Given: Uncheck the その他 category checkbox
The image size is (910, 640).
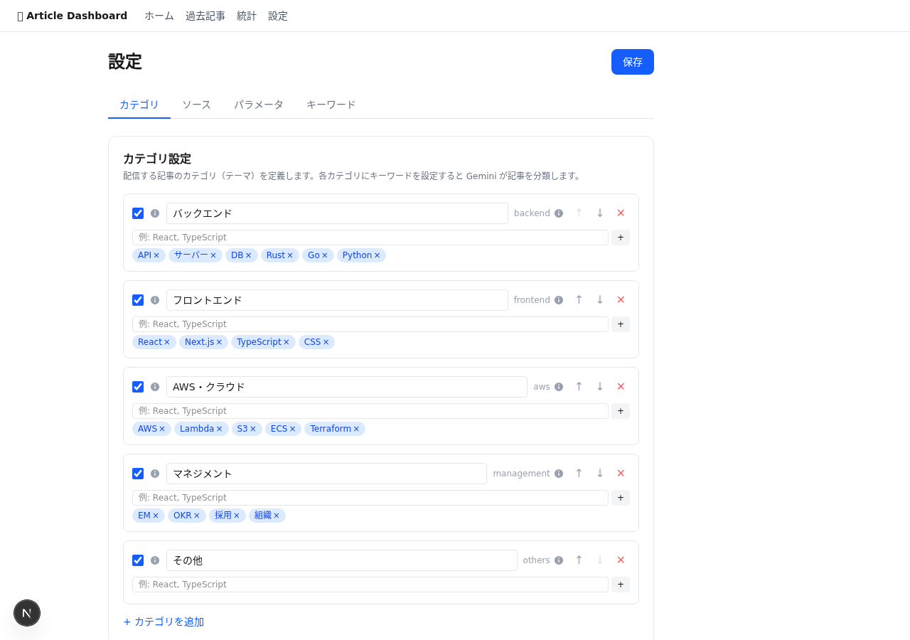Looking at the screenshot, I should click(x=138, y=560).
